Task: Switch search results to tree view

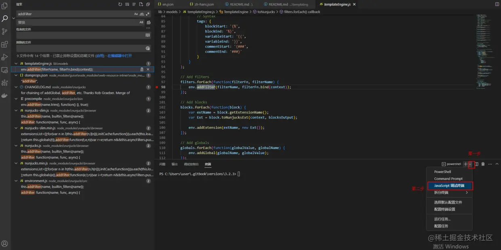Action: tap(134, 4)
